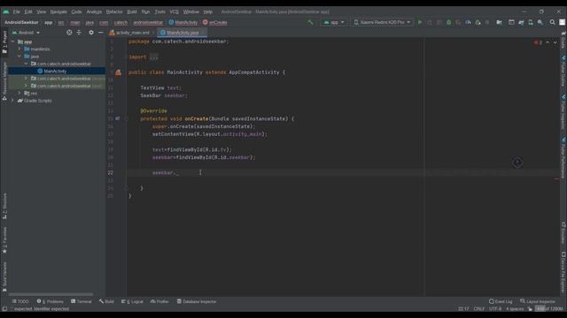The height and width of the screenshot is (318, 567).
Task: Switch to activity_main.xml editor tab
Action: (132, 33)
